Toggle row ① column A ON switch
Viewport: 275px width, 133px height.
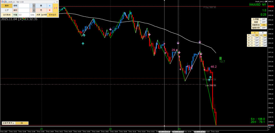tap(257, 35)
